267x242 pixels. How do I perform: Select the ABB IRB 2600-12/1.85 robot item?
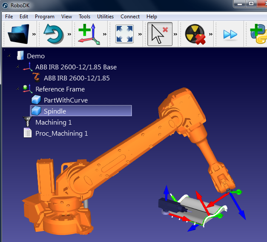pos(77,78)
